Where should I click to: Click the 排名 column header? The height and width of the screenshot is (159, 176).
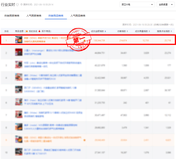(6, 31)
